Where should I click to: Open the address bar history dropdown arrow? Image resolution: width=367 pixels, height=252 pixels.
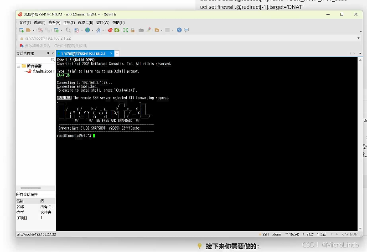358,38
